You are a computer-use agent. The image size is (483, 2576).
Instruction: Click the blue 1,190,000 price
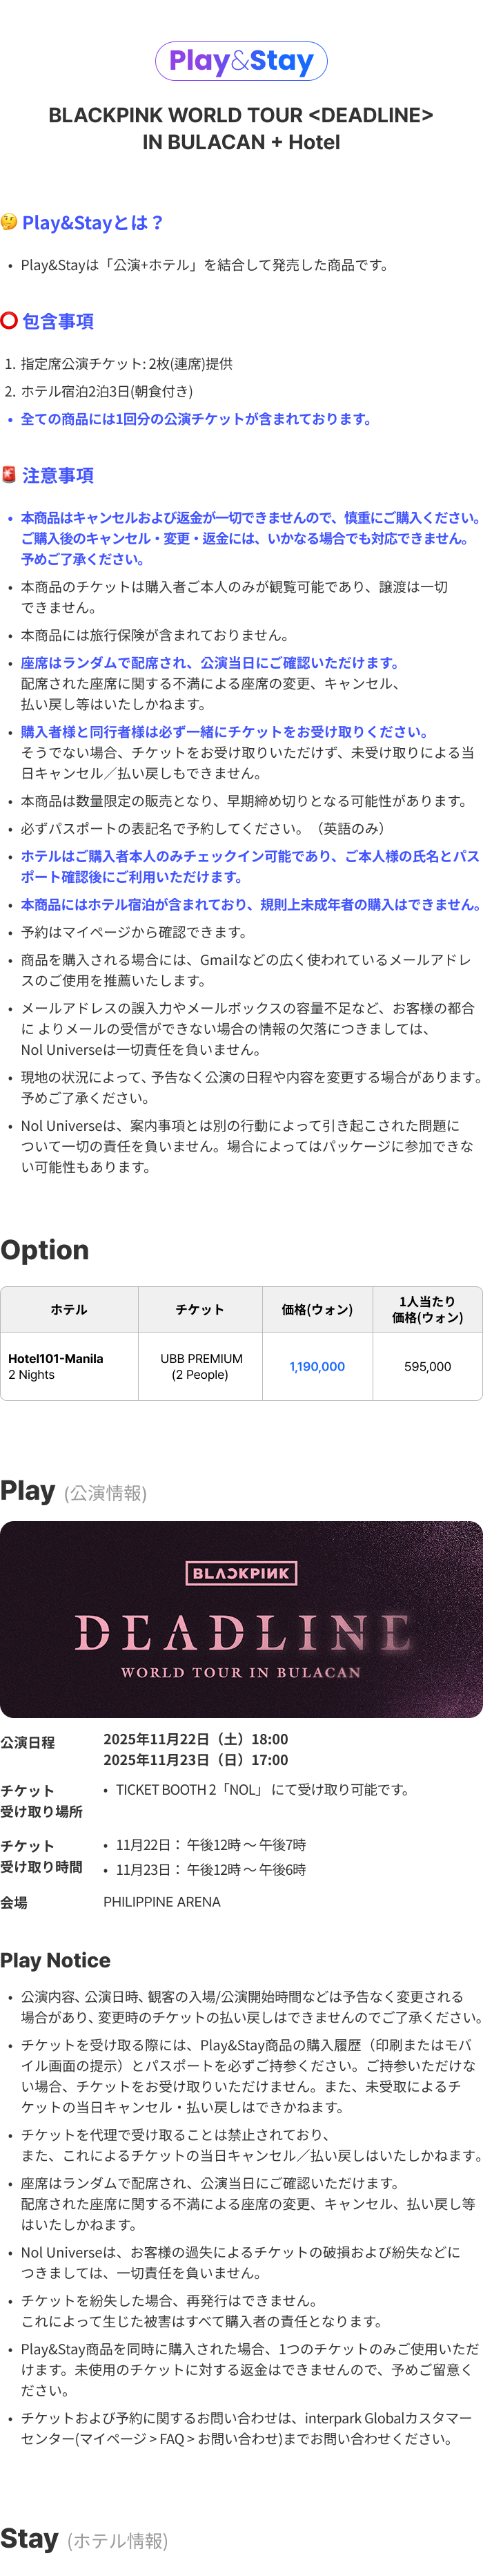pos(317,1366)
